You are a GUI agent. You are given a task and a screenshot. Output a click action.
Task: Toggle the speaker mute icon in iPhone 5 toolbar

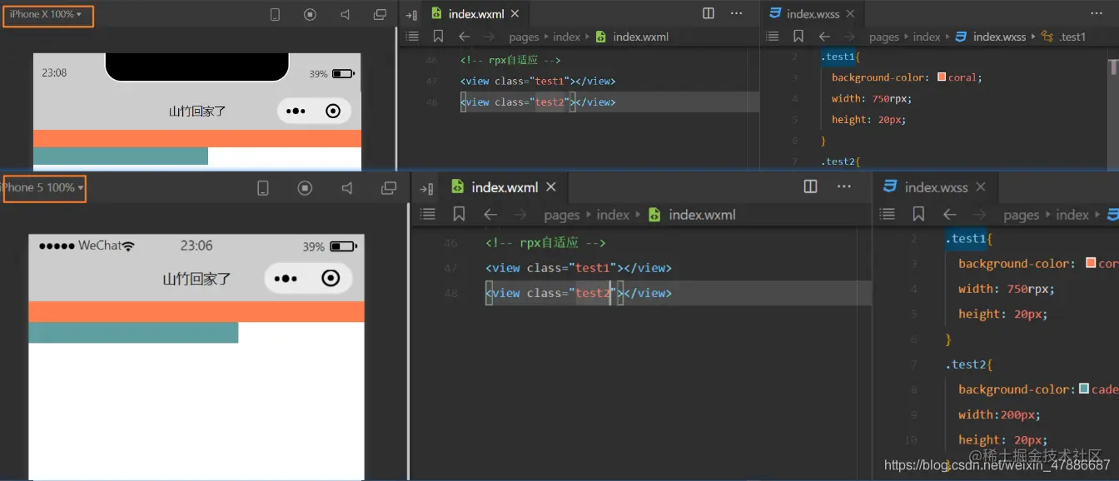[347, 188]
